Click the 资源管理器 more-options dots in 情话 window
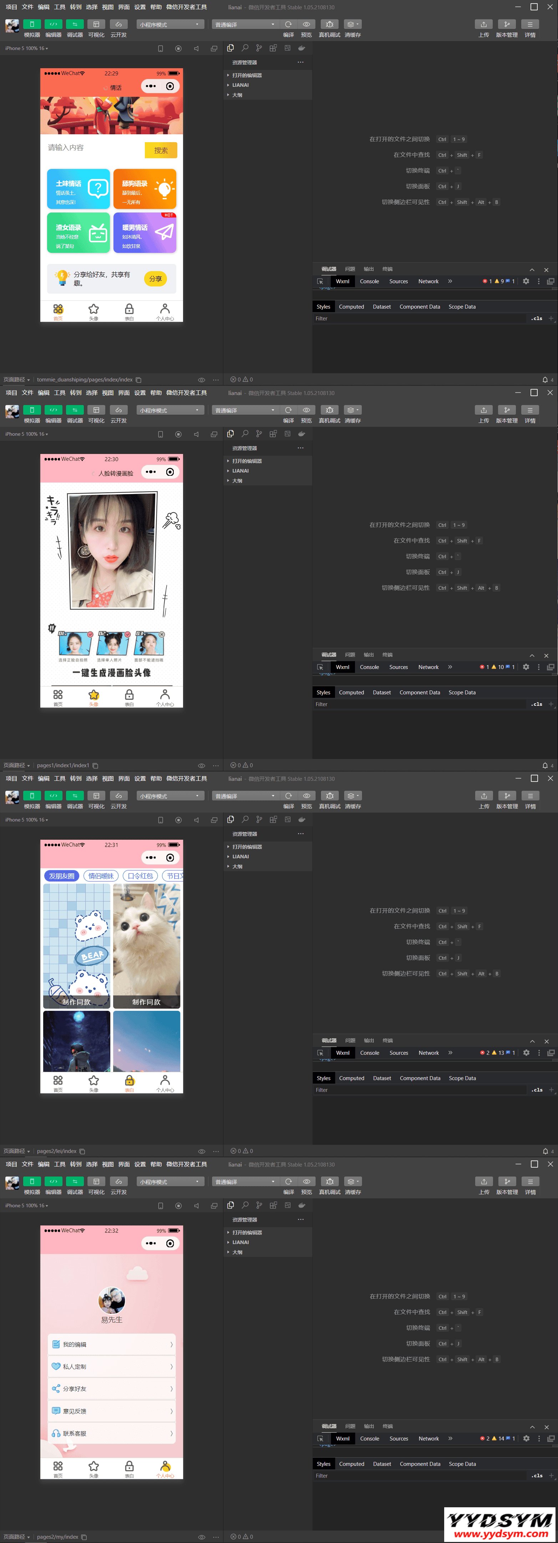The image size is (558, 1543). click(300, 62)
